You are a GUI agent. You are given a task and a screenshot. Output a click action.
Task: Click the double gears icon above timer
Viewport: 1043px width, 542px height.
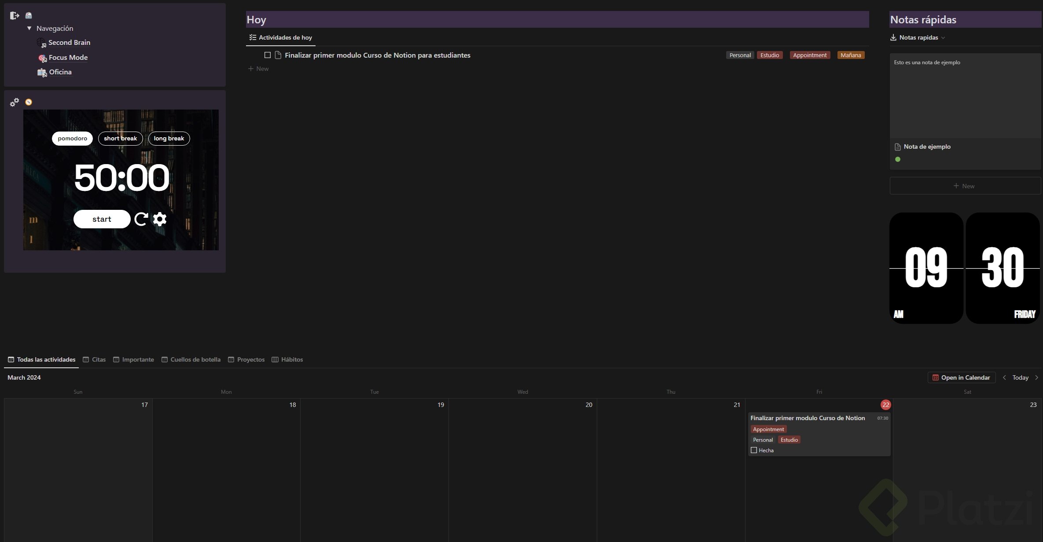pos(15,102)
